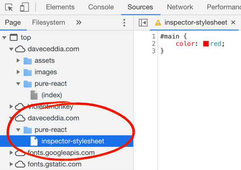Image resolution: width=241 pixels, height=170 pixels.
Task: Open the (index) file
Action: pyautogui.click(x=52, y=95)
